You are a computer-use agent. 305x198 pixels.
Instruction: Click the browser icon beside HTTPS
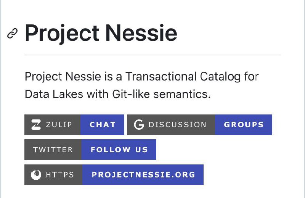point(36,175)
